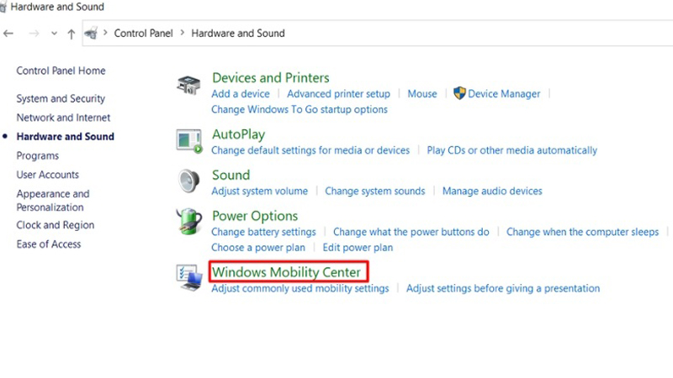
Task: Select Programs in the left sidebar
Action: (x=38, y=155)
